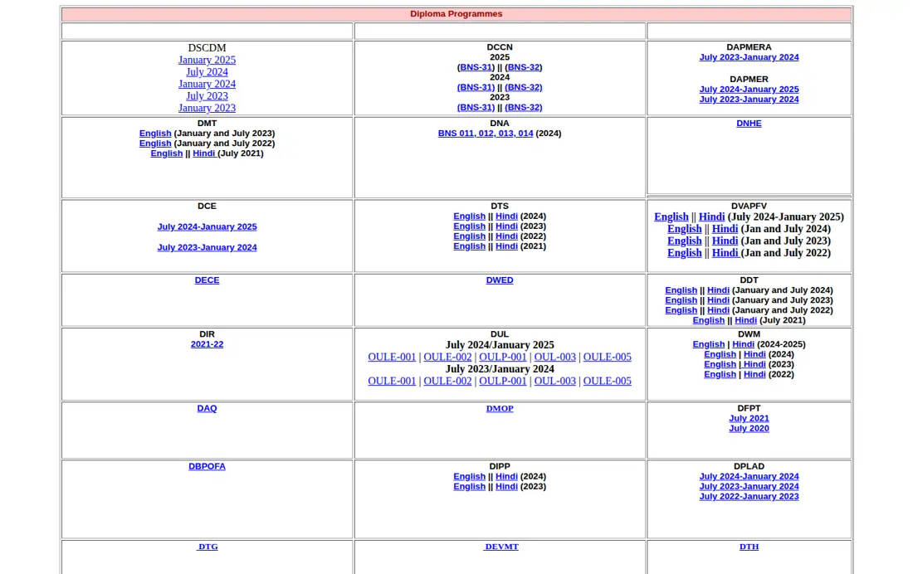Image resolution: width=913 pixels, height=574 pixels.
Task: Open DSCDM July 2023 link
Action: click(207, 96)
